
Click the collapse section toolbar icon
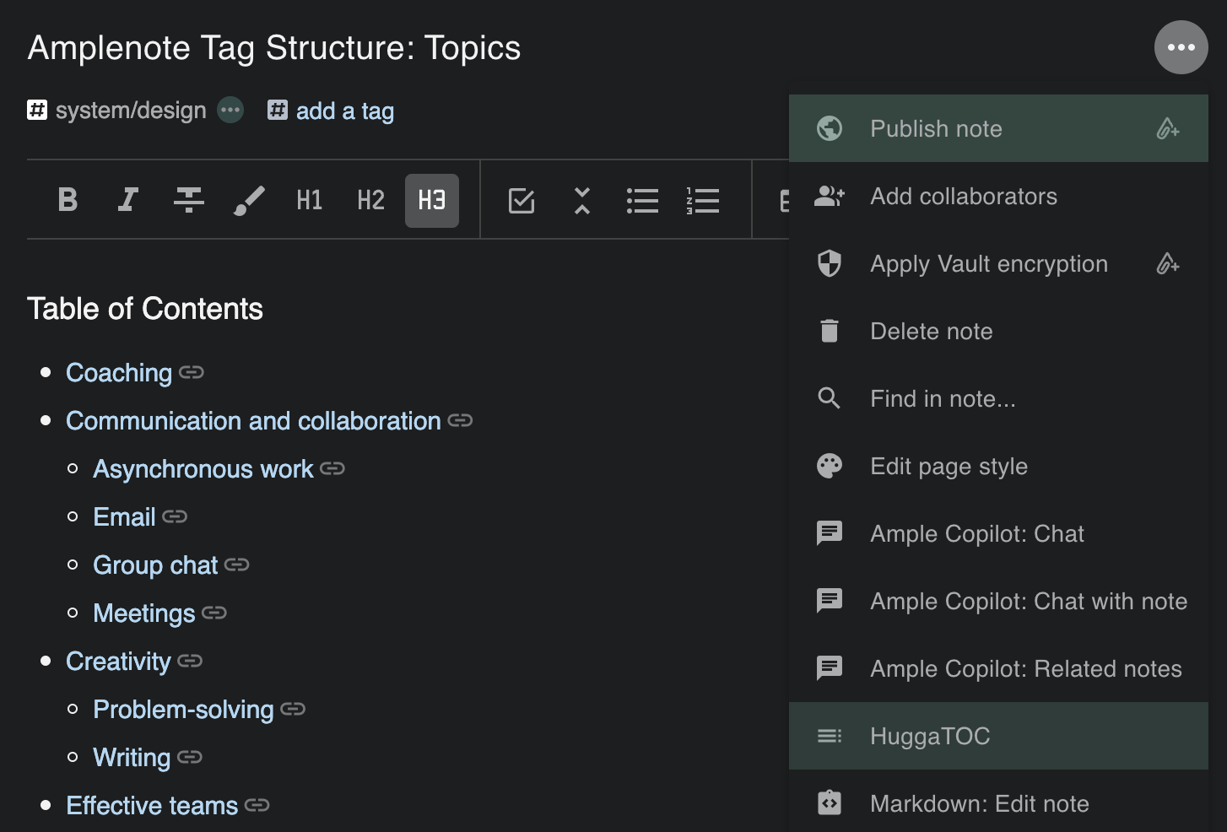(582, 200)
